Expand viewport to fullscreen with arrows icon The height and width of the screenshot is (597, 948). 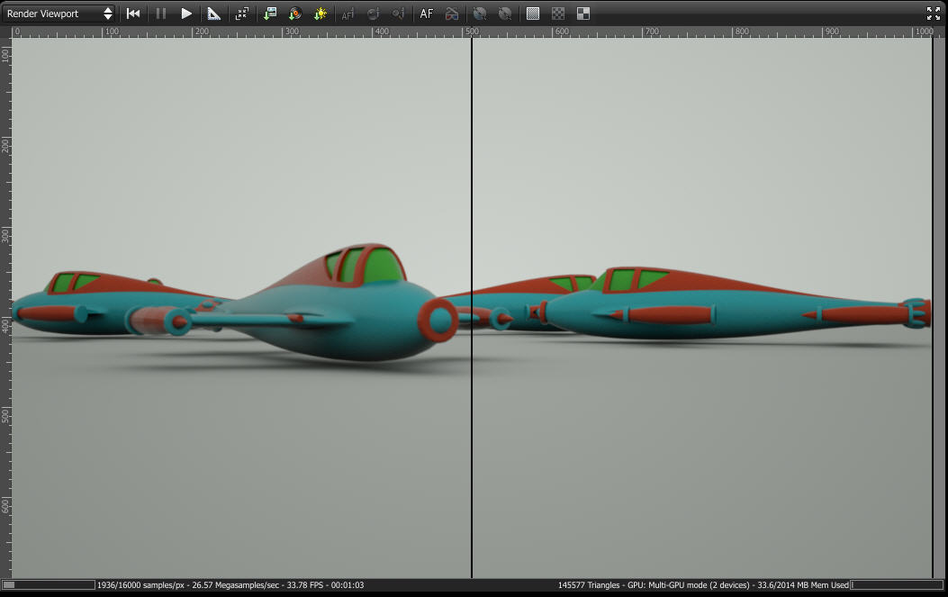pos(934,14)
